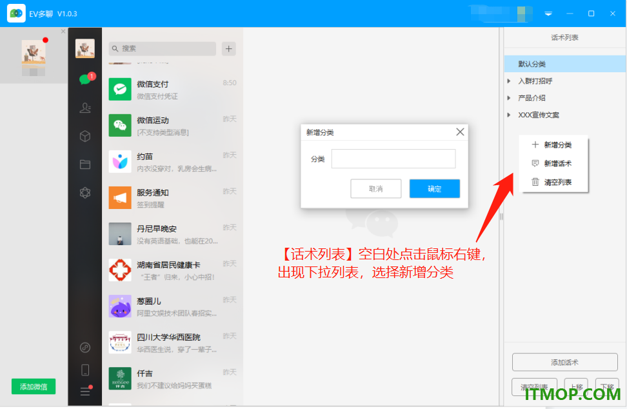This screenshot has width=627, height=409.
Task: Click the 微信运动 avatar icon
Action: click(x=120, y=126)
